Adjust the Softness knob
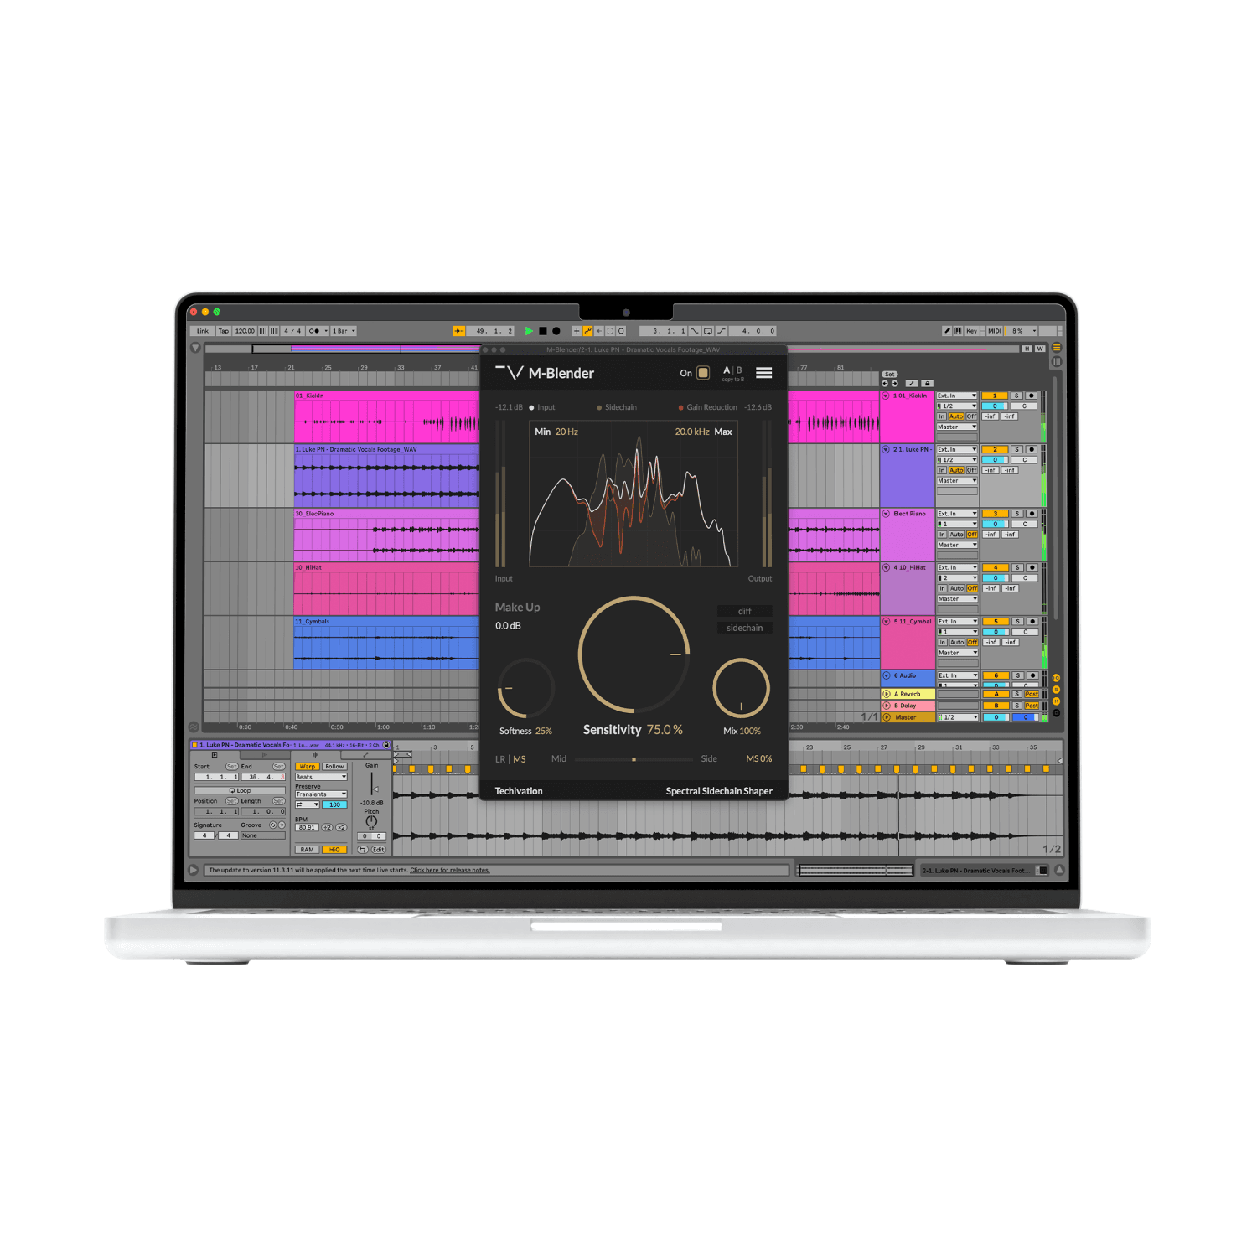The image size is (1257, 1257). click(x=525, y=688)
